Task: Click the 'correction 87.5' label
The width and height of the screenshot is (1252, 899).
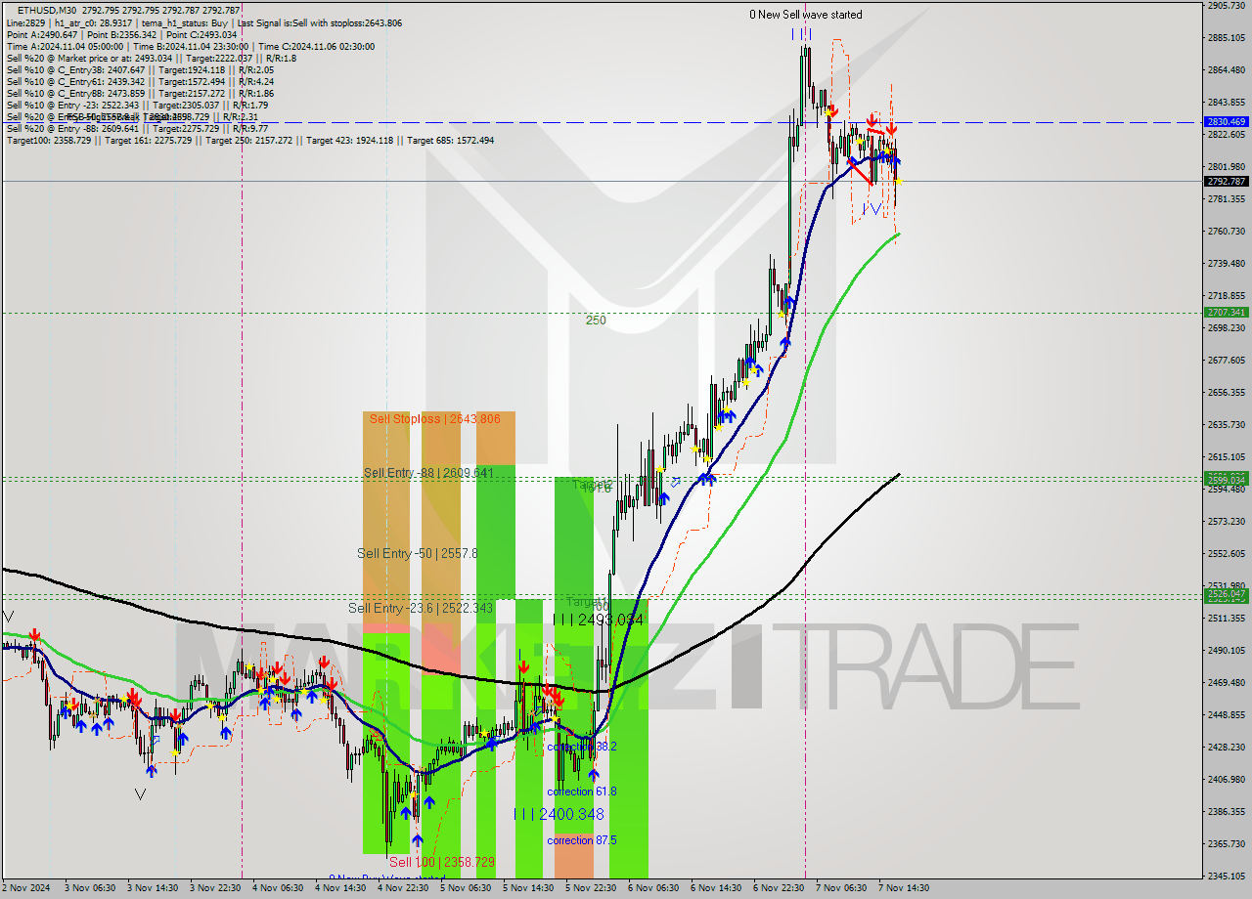Action: point(584,840)
